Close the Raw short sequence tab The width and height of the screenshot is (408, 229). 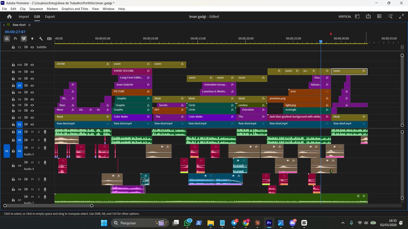pos(3,25)
